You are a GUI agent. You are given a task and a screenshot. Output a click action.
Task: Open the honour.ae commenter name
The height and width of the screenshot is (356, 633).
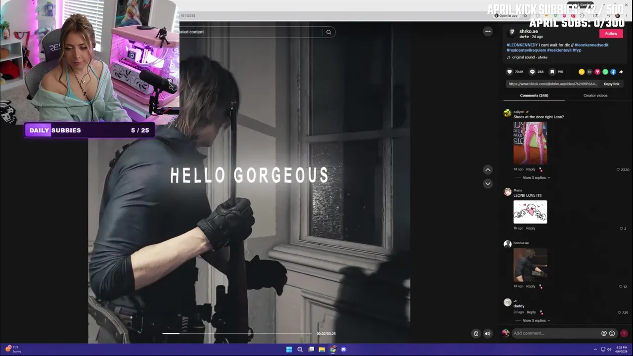(x=521, y=243)
